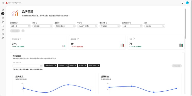Open the settings gear in sidebar
The width and height of the screenshot is (192, 96).
pyautogui.click(x=3, y=37)
